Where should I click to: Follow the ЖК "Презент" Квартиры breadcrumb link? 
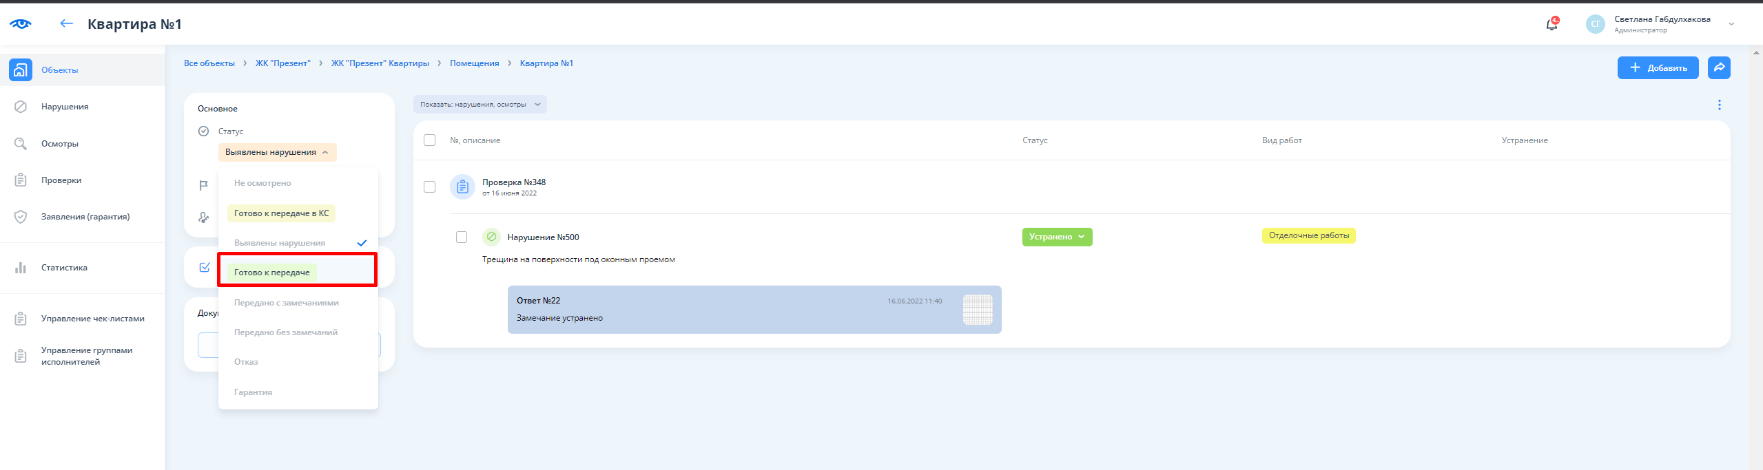380,63
